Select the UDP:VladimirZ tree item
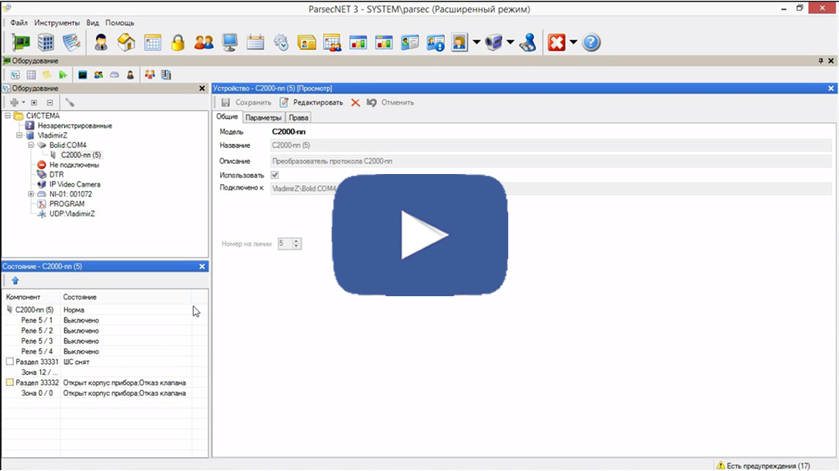The width and height of the screenshot is (839, 471). point(72,213)
